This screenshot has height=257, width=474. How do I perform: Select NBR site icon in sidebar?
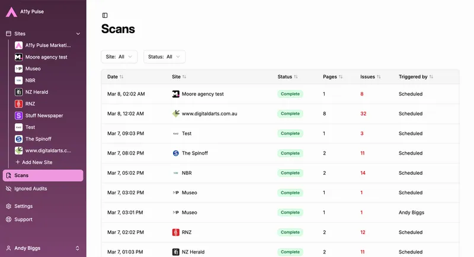point(19,81)
